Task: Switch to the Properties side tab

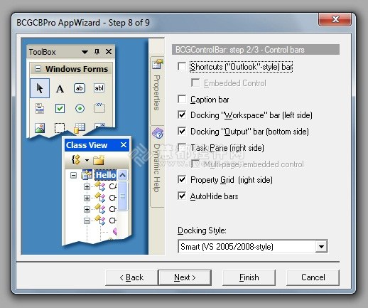Action: click(157, 91)
